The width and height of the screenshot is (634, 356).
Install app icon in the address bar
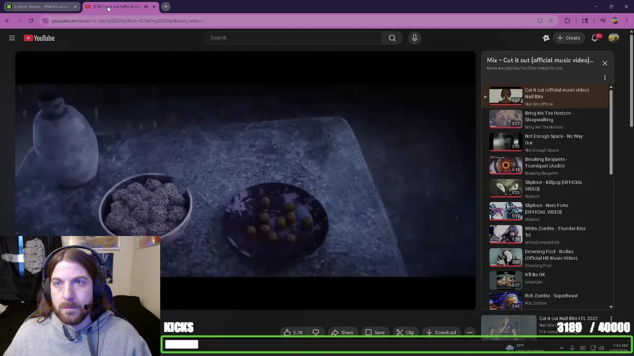point(540,21)
